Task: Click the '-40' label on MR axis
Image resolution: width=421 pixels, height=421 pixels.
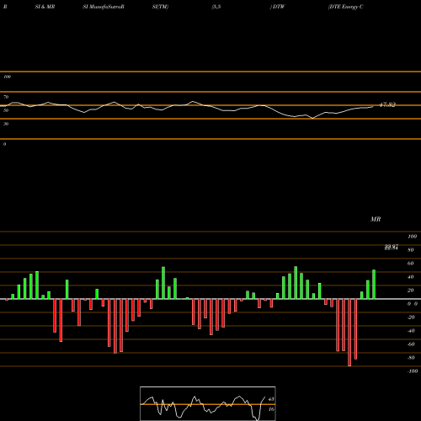Action: coord(411,331)
